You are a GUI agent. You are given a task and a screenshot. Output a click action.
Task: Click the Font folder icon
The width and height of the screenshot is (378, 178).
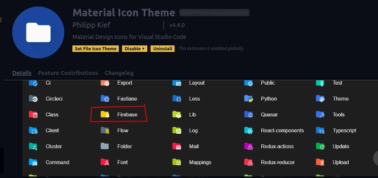coord(105,162)
